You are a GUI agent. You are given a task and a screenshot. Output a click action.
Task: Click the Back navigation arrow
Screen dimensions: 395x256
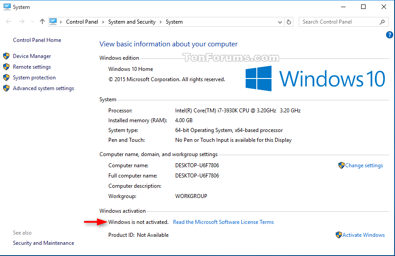pyautogui.click(x=8, y=22)
